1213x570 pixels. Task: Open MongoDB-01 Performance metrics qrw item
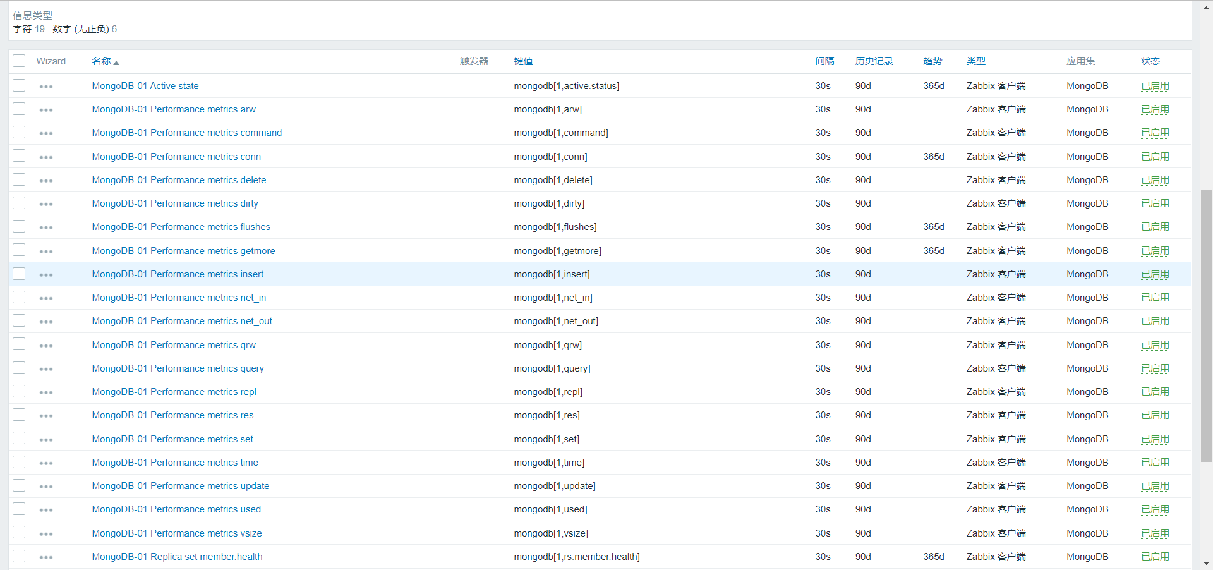click(x=174, y=345)
